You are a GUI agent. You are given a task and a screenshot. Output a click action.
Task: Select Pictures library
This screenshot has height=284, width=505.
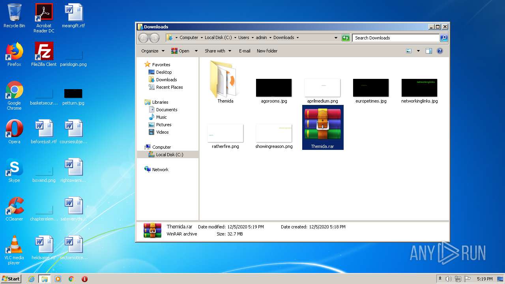tap(160, 125)
